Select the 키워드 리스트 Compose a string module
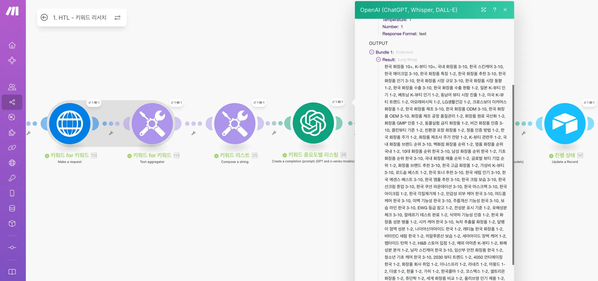Viewport: 598px width, 281px height. (234, 123)
